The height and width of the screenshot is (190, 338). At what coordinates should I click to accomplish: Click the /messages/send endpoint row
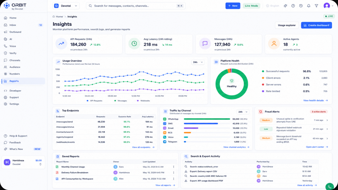point(105,122)
